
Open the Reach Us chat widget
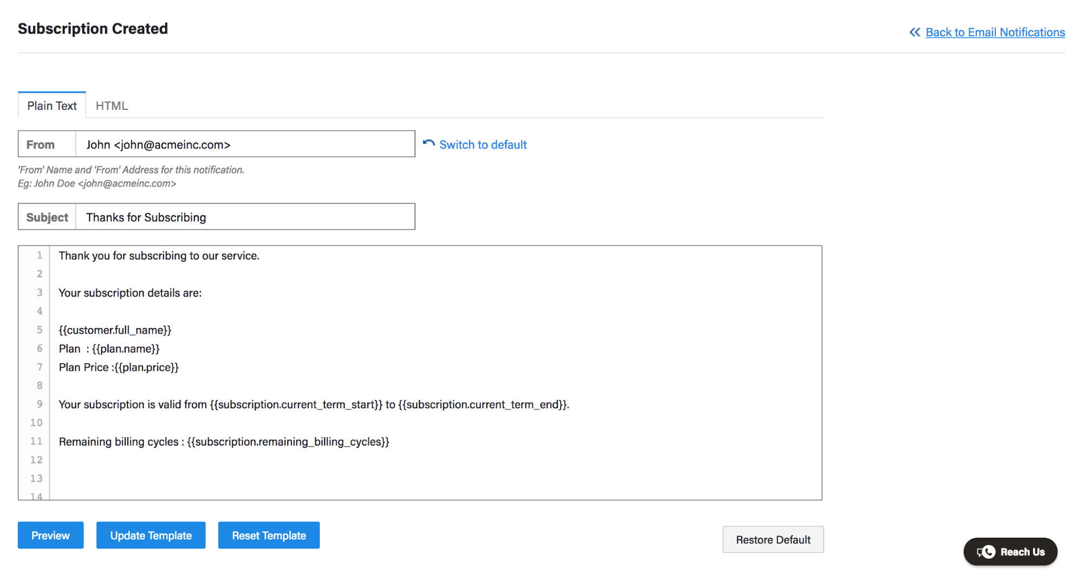1010,552
